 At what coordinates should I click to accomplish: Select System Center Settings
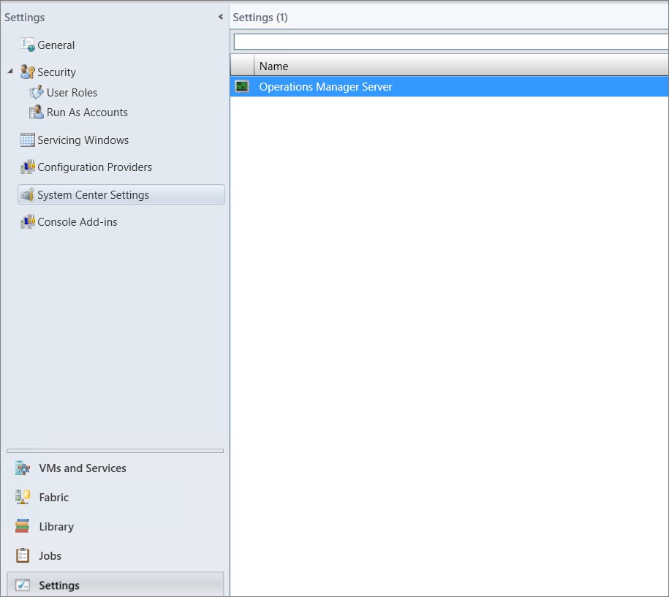(x=121, y=194)
